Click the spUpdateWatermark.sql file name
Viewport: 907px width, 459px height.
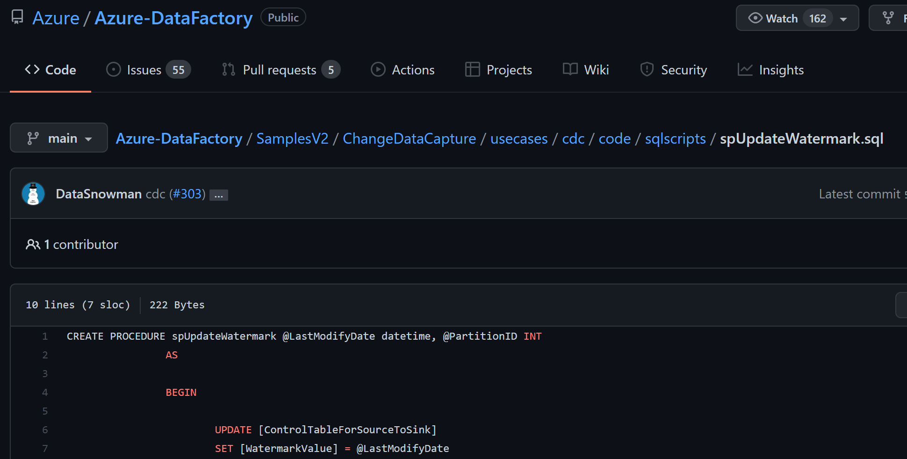[x=801, y=138]
